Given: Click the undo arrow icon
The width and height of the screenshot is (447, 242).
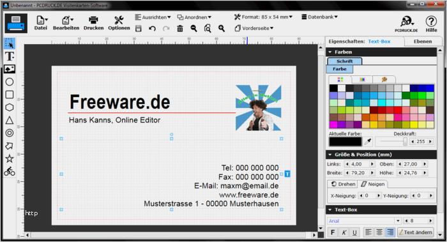Looking at the screenshot, I should tap(152, 28).
